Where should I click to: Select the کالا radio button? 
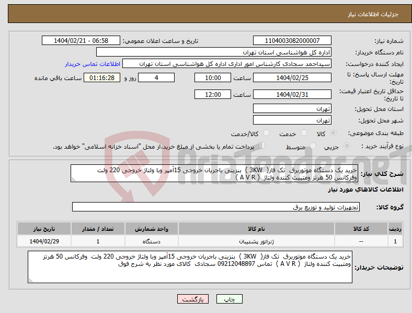coord(333,133)
